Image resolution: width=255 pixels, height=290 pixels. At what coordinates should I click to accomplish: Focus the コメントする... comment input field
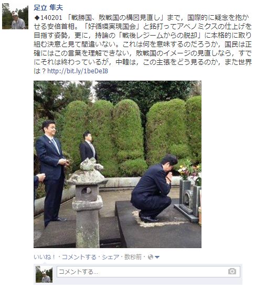click(148, 272)
